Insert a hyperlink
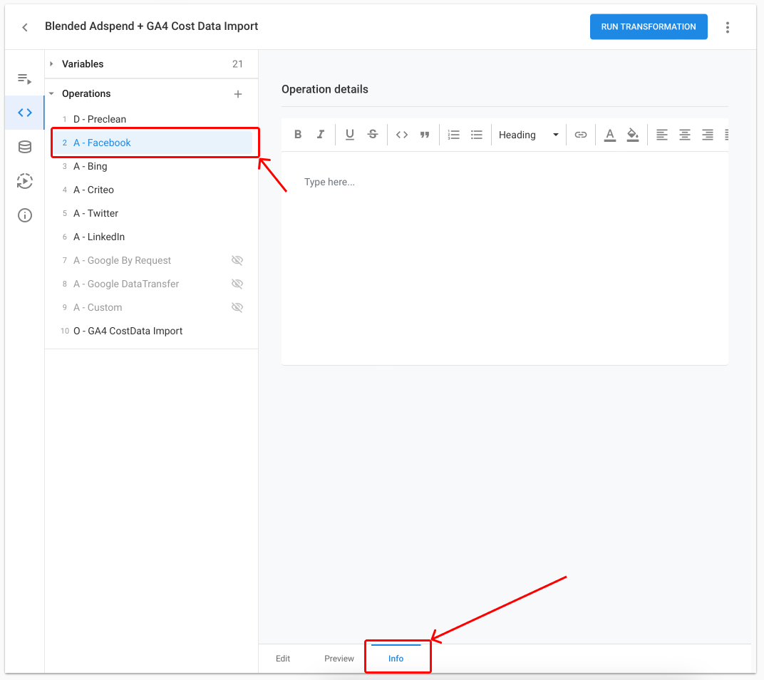This screenshot has width=764, height=680. [580, 135]
